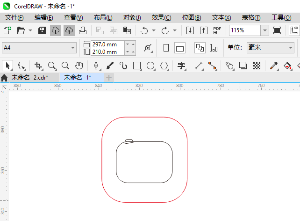This screenshot has height=221, width=300.
Task: Select the Drop shadow tool
Action: 243,66
